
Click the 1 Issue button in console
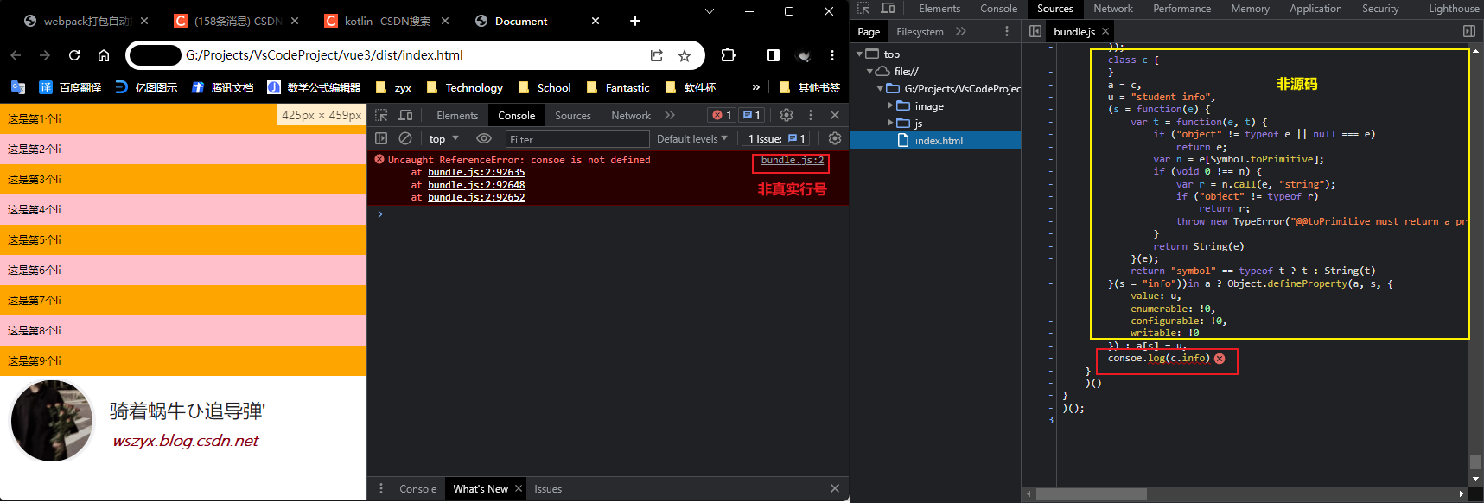click(776, 138)
